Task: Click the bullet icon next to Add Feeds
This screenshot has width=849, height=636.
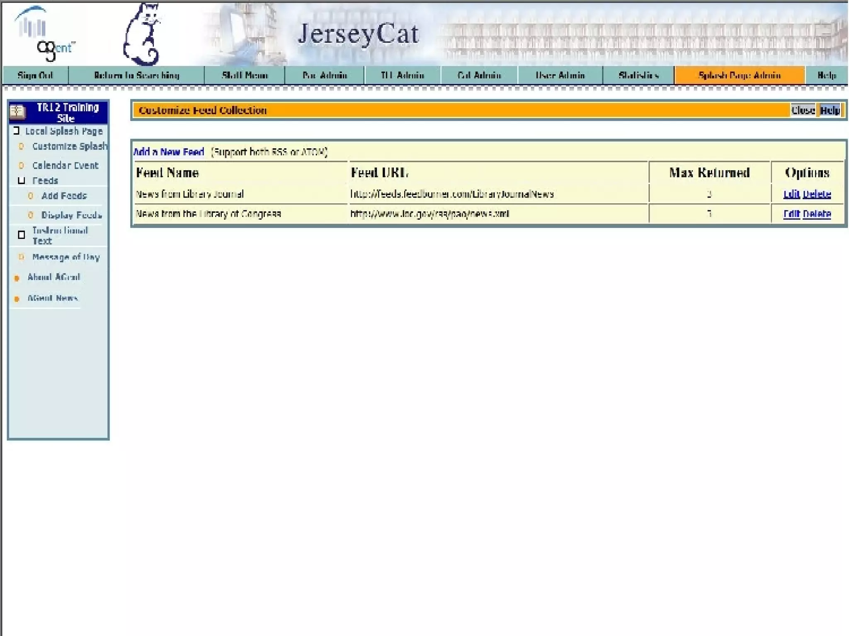Action: click(30, 196)
